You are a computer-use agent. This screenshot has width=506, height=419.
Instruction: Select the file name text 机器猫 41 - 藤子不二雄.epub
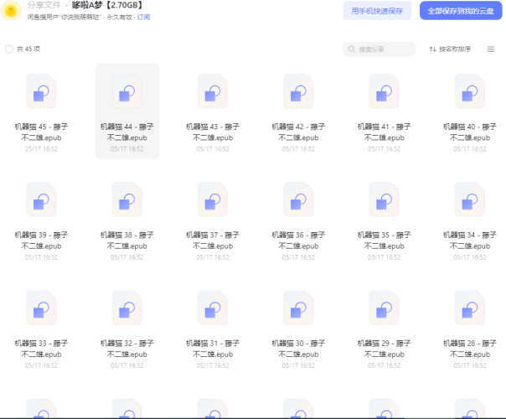[x=384, y=132]
